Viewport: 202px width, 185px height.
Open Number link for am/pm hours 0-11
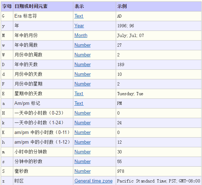[83, 132]
